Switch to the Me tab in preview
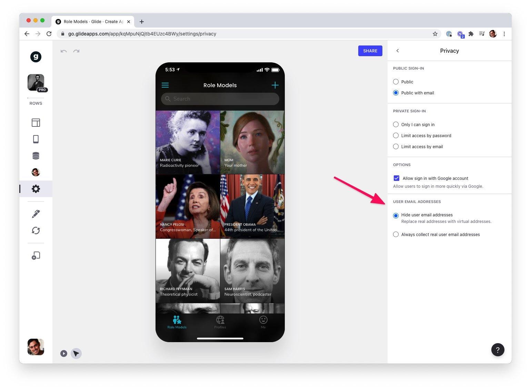Image resolution: width=531 pixels, height=389 pixels. [x=263, y=322]
